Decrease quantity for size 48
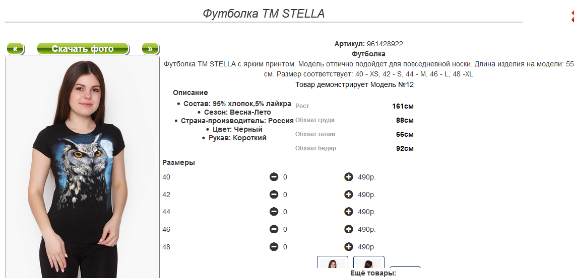Image resolution: width=574 pixels, height=278 pixels. tap(274, 247)
